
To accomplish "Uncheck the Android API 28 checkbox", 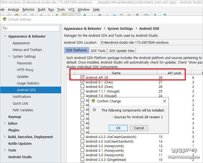I will click(x=82, y=77).
